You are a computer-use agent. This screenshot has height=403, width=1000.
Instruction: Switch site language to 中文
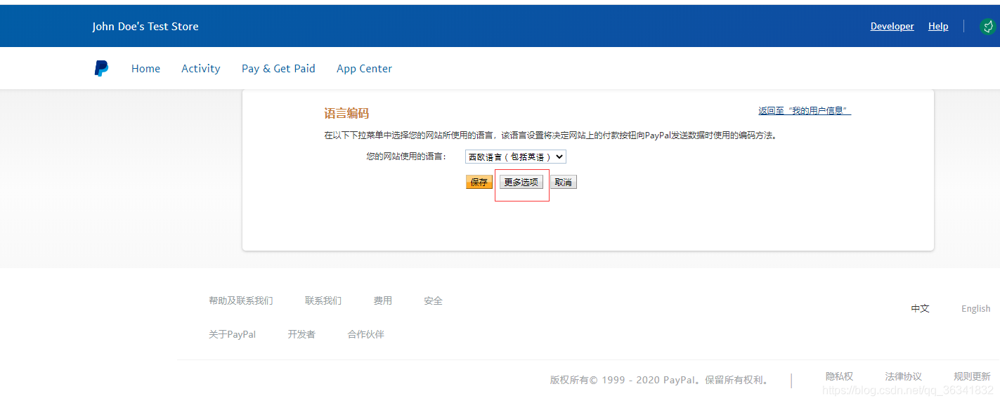921,308
